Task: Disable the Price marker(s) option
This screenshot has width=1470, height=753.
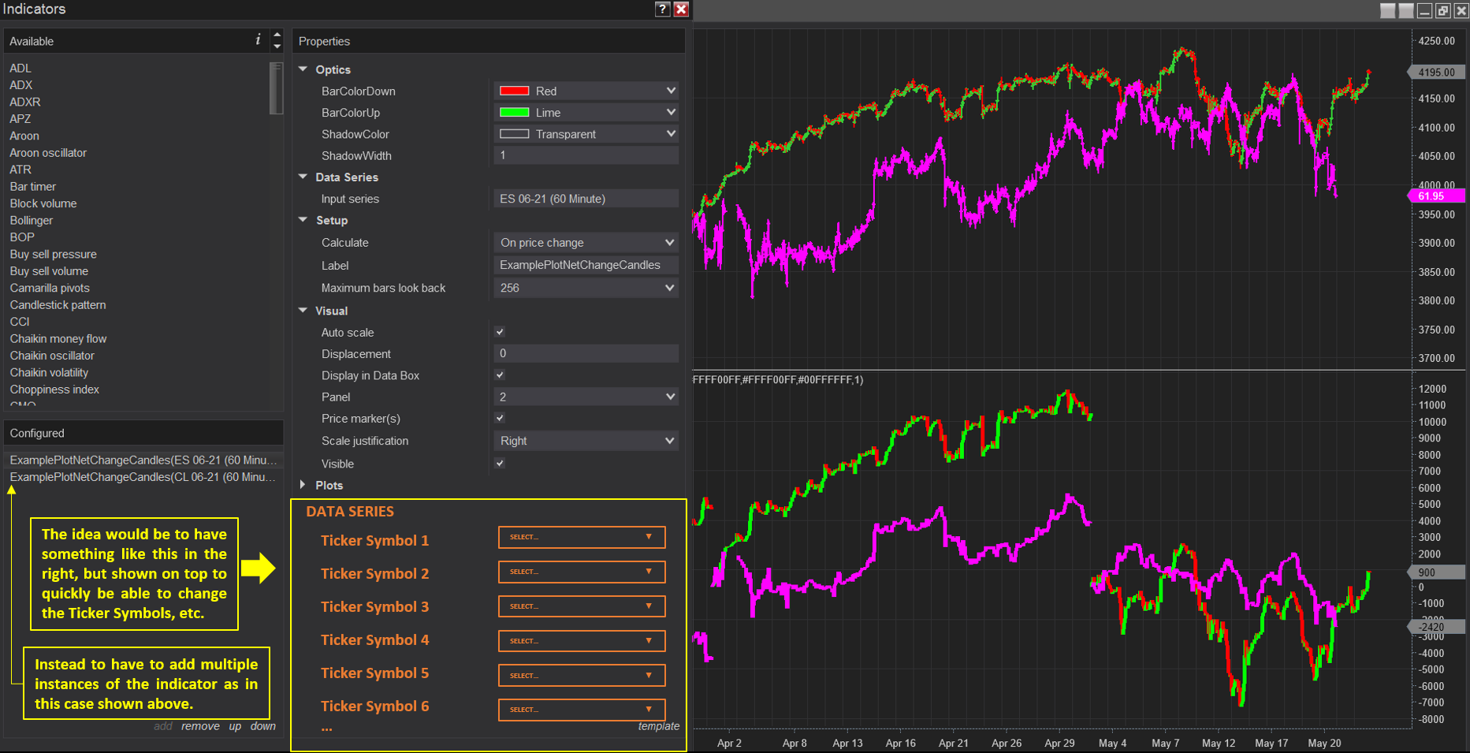Action: pos(500,418)
